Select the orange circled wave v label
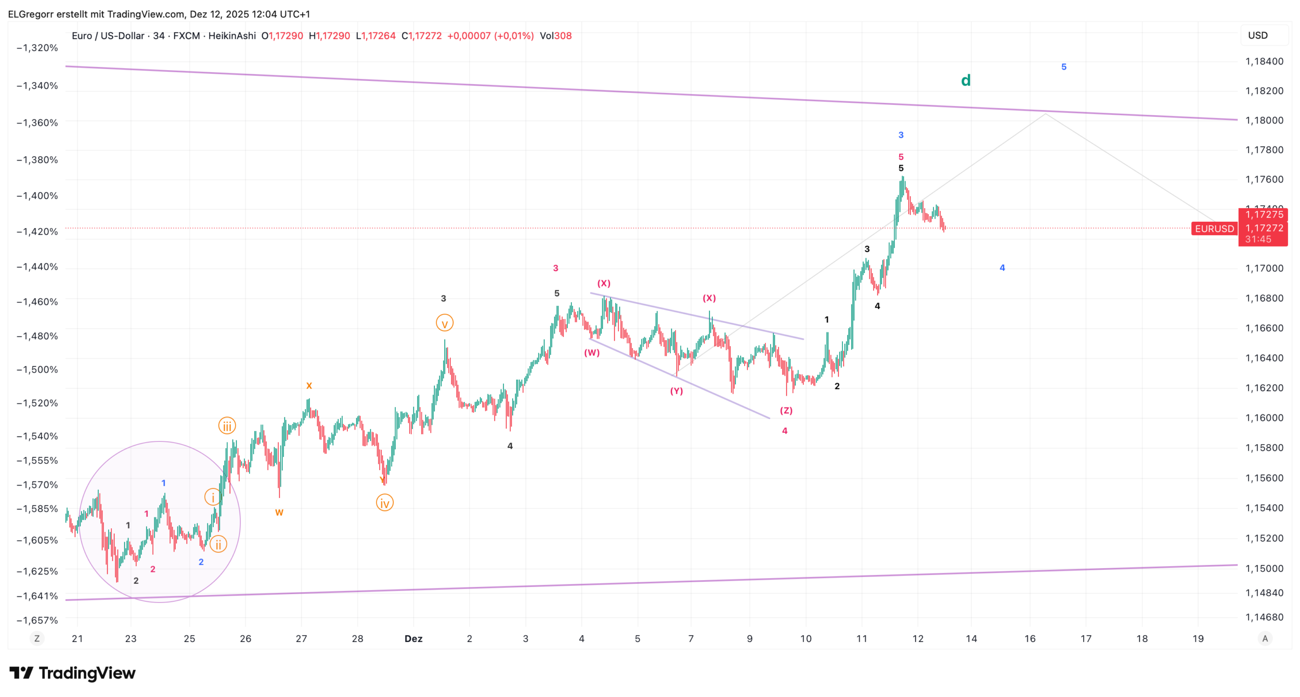The height and width of the screenshot is (697, 1300). coord(445,323)
